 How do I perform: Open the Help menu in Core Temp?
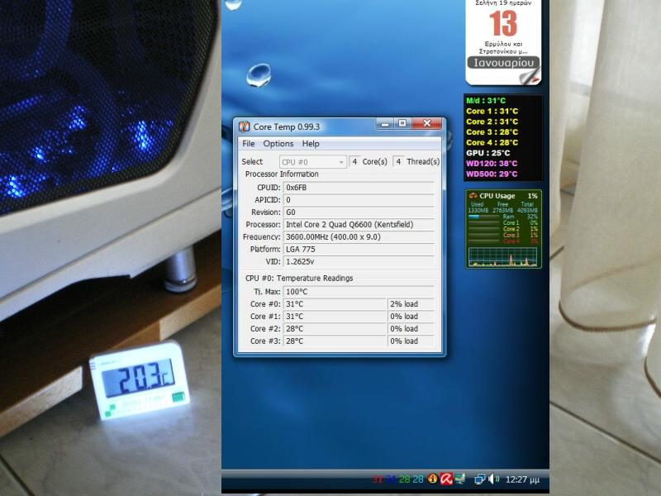coord(311,144)
